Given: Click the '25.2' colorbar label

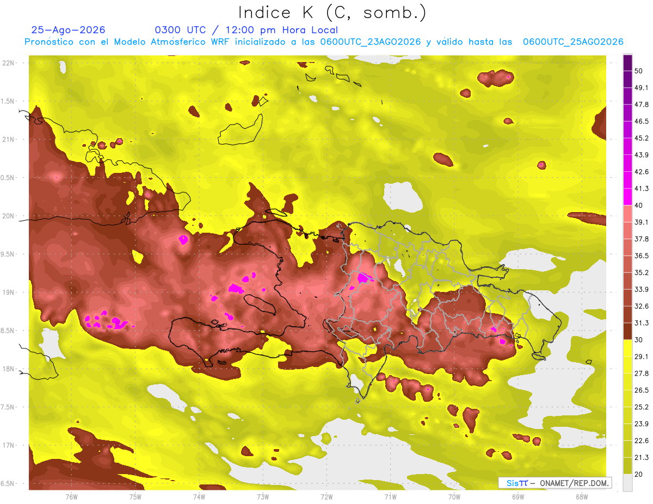Looking at the screenshot, I should coord(641,407).
